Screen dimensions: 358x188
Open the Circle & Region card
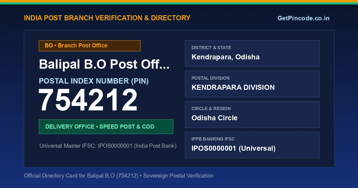252,114
